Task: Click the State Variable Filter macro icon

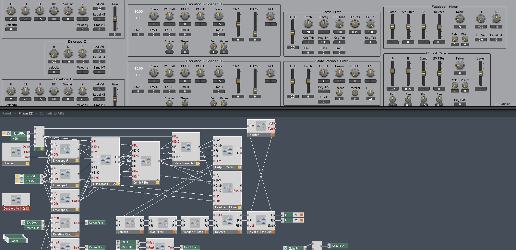Action: point(186,147)
